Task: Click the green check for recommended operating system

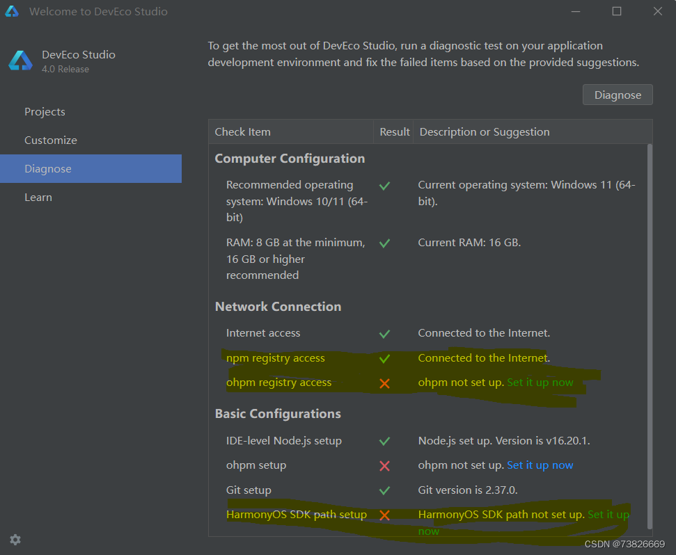Action: coord(384,186)
